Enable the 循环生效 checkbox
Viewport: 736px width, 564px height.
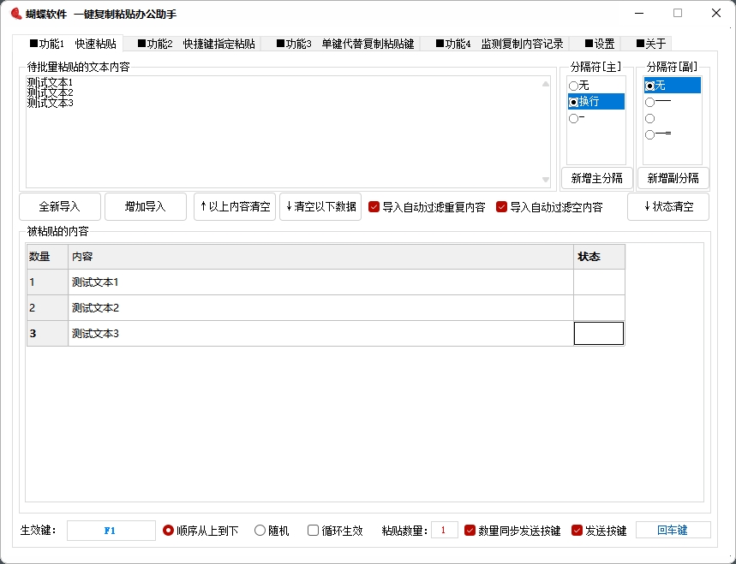click(313, 530)
